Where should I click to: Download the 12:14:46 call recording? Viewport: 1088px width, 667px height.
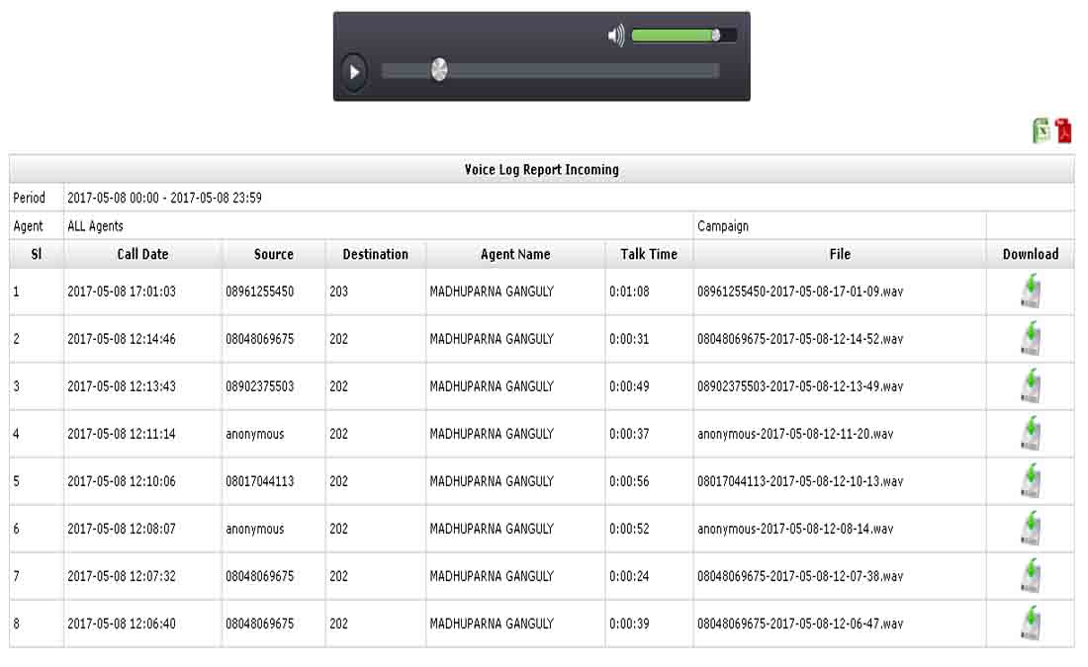1032,338
